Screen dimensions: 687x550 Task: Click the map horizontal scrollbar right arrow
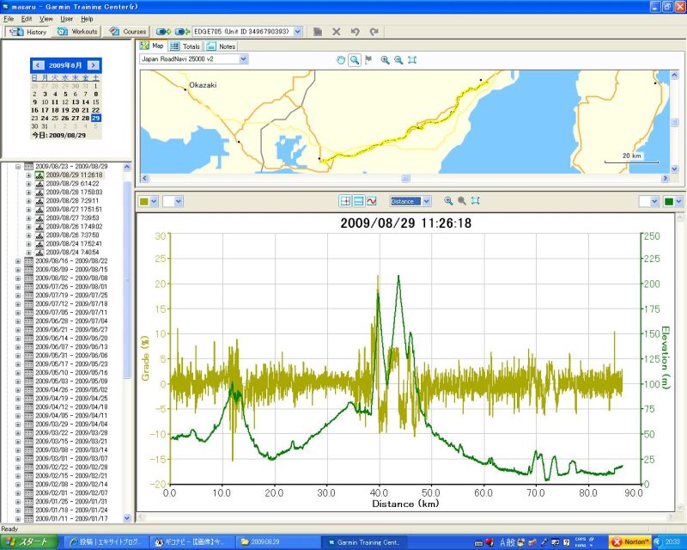(666, 178)
